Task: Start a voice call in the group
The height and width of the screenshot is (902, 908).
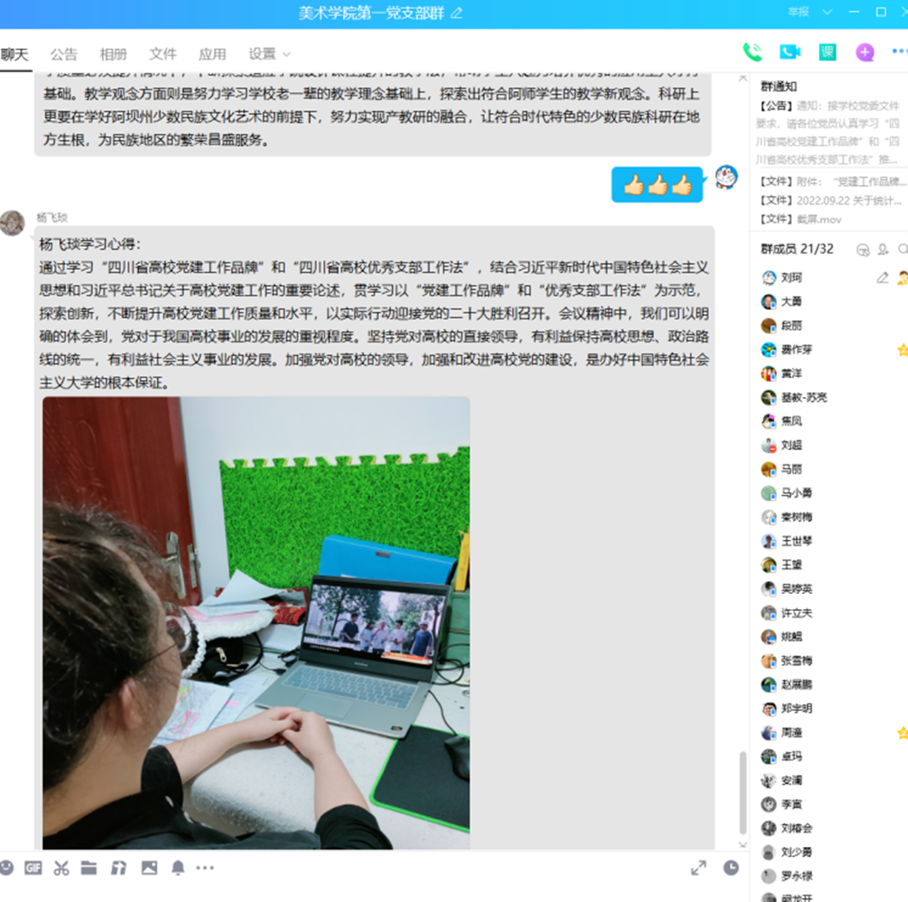Action: pyautogui.click(x=752, y=52)
